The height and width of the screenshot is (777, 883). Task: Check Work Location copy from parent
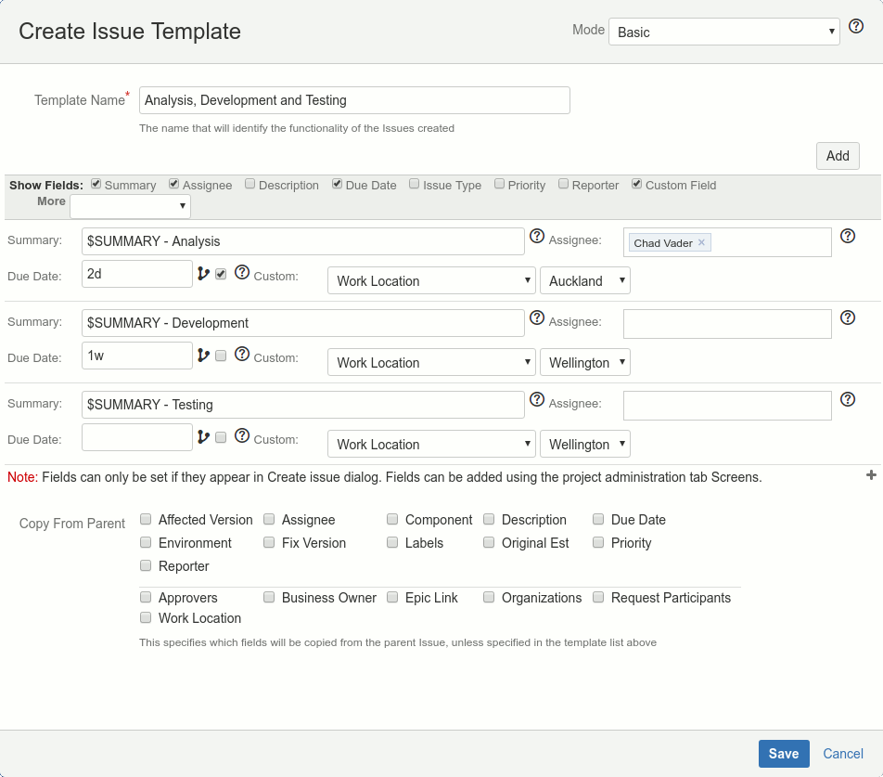click(146, 617)
